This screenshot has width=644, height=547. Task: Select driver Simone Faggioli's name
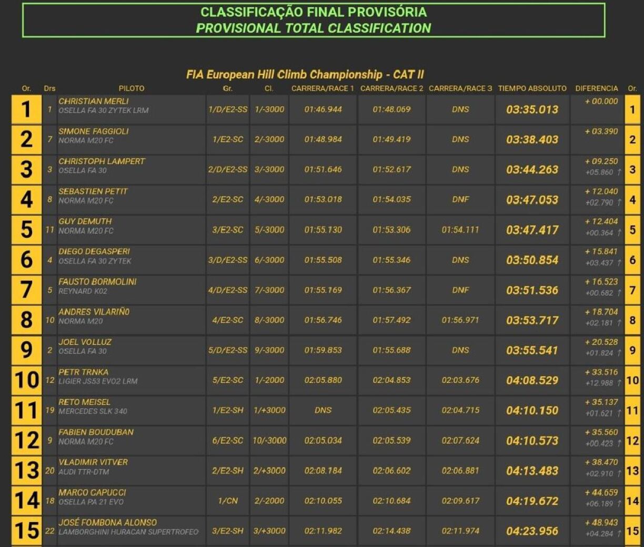(x=94, y=131)
